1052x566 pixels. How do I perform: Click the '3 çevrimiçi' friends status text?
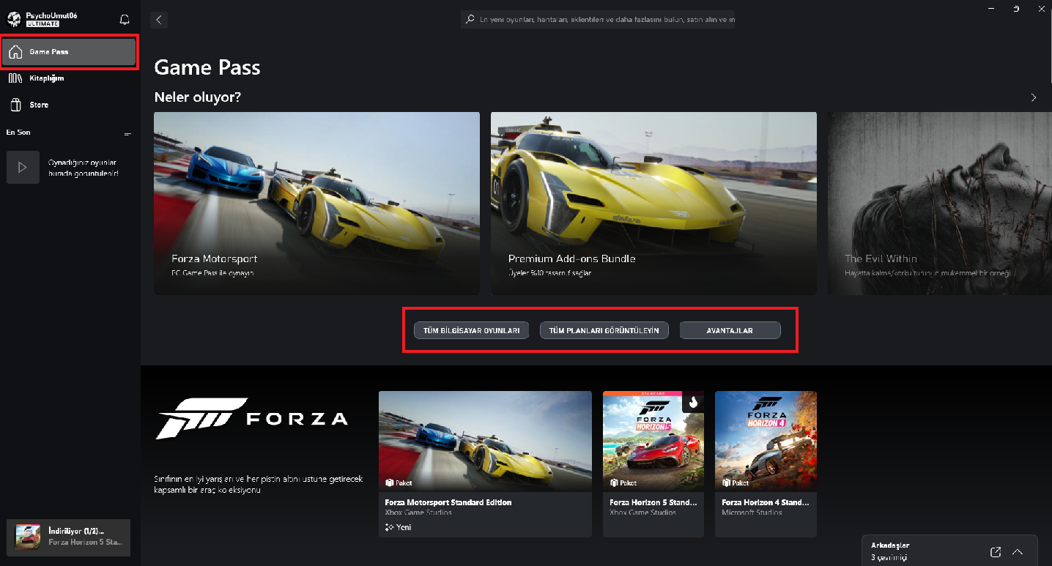tap(889, 558)
